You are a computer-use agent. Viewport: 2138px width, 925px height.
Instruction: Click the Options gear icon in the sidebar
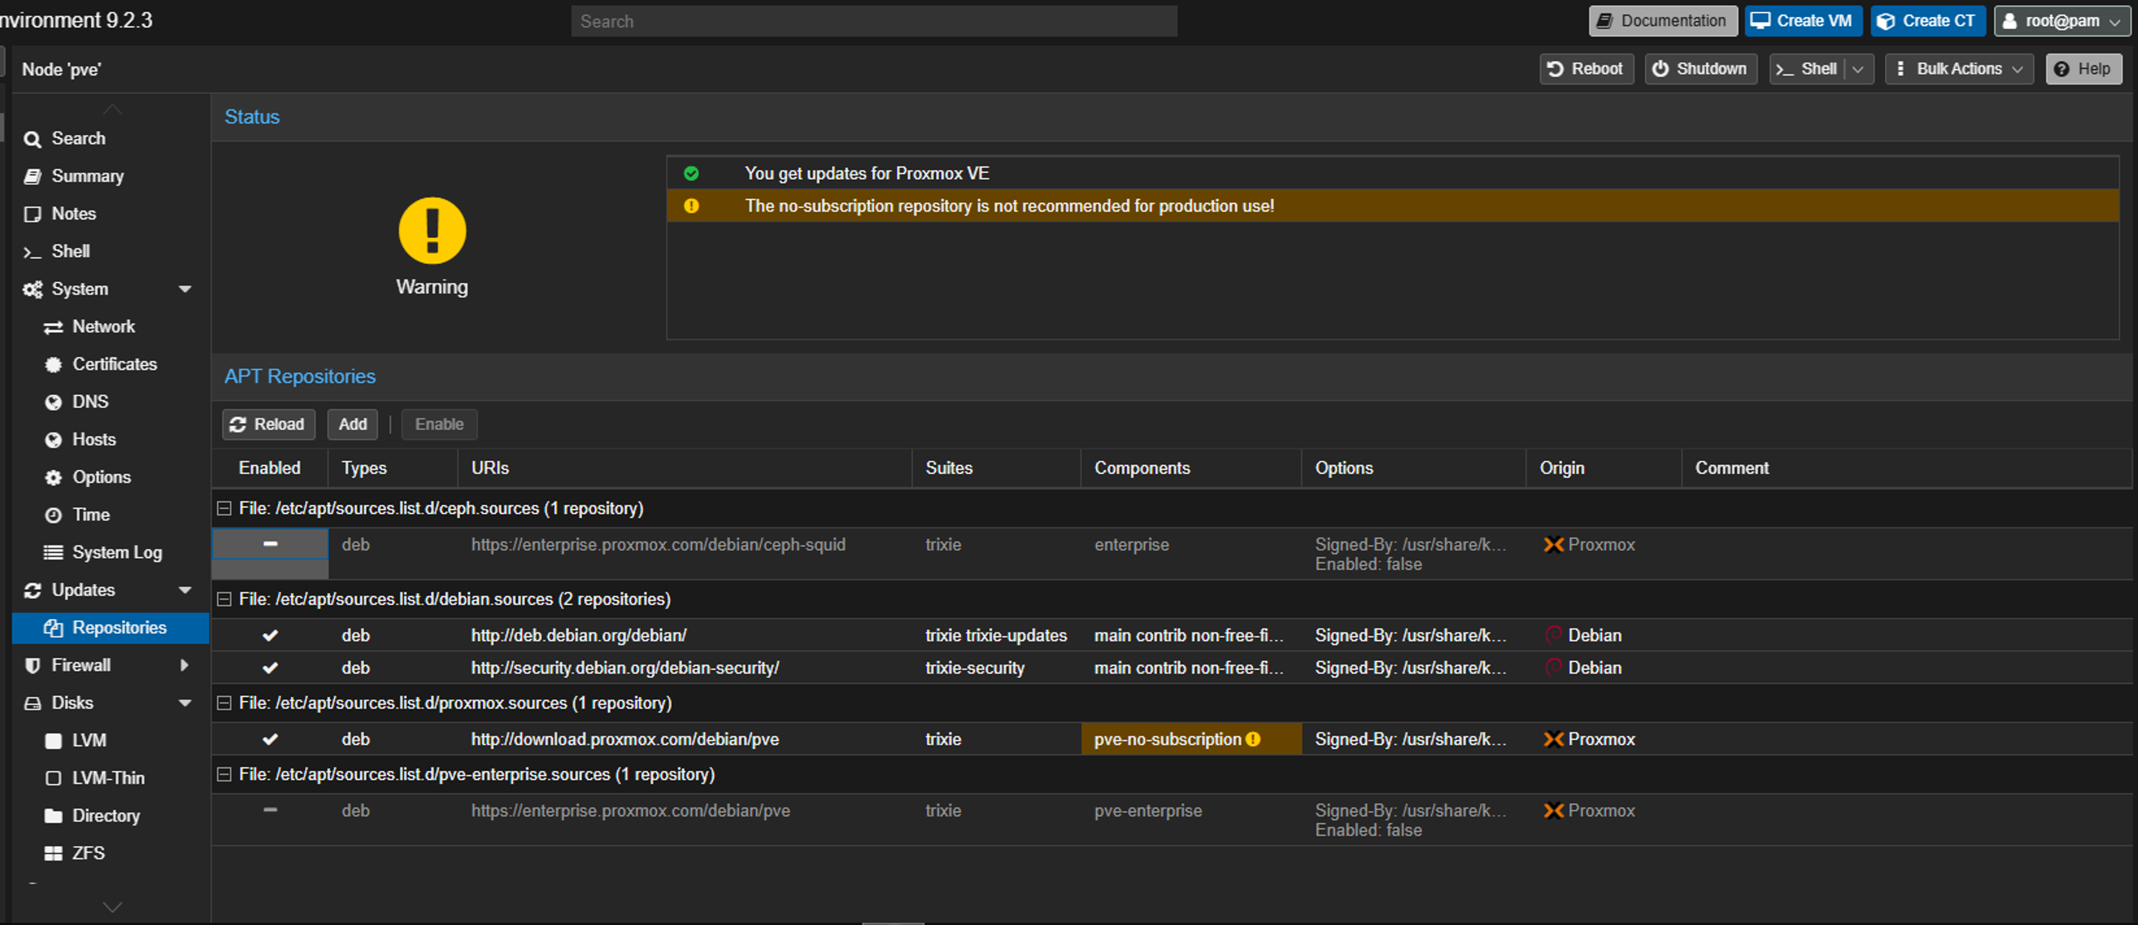[53, 478]
